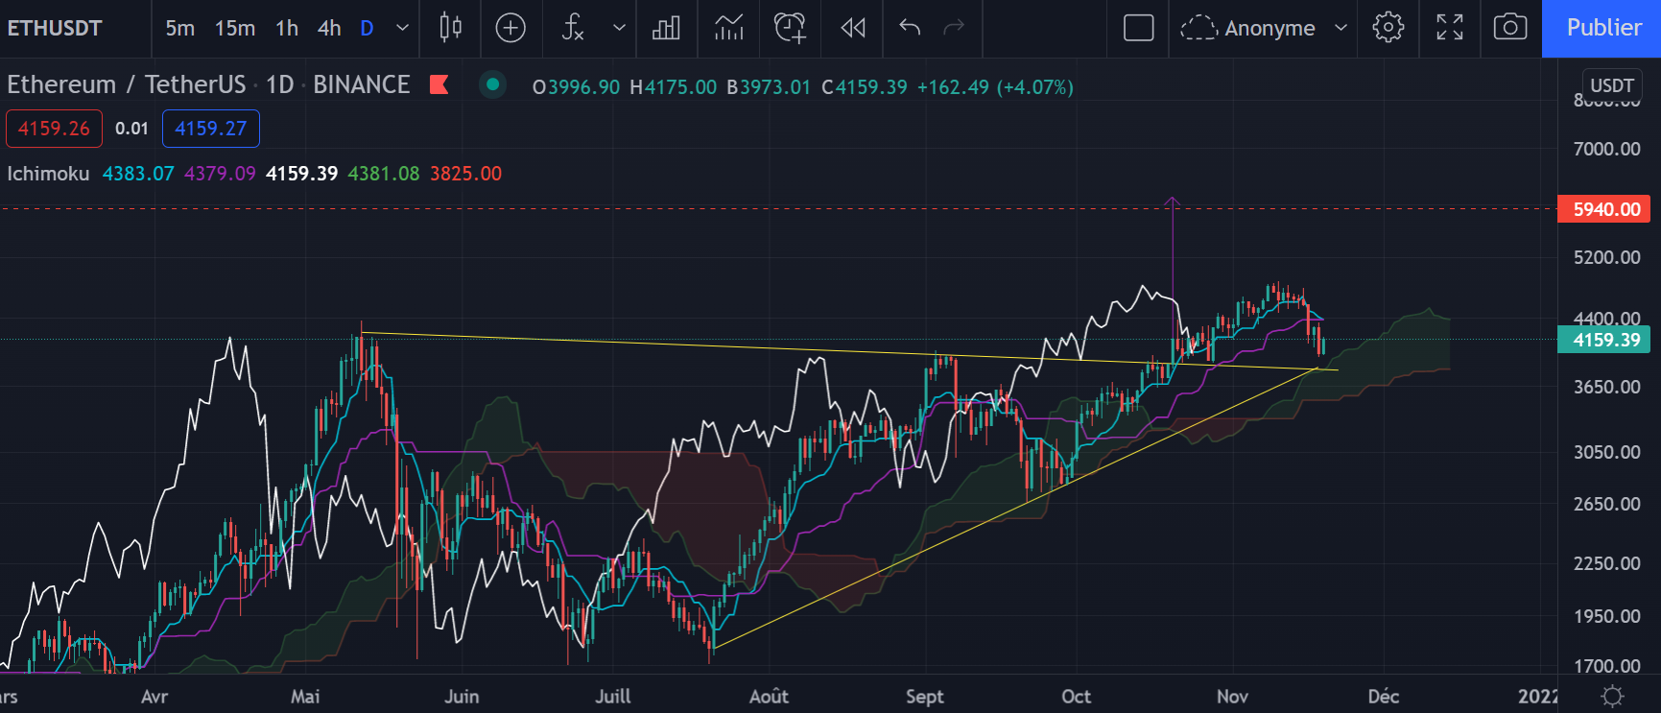Image resolution: width=1661 pixels, height=713 pixels.
Task: Click the ETHUSDT symbol search field
Action: (56, 28)
